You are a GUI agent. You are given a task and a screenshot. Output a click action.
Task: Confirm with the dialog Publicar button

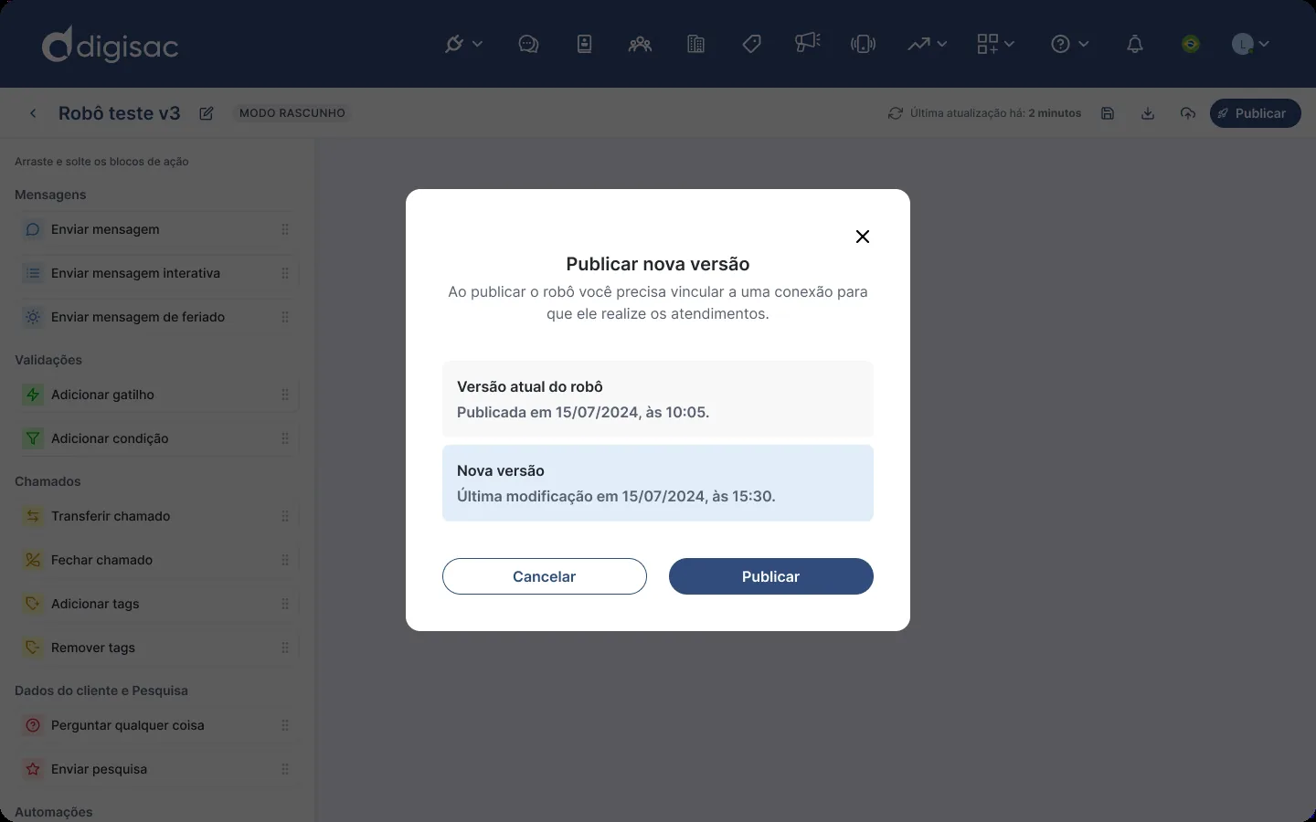tap(771, 576)
